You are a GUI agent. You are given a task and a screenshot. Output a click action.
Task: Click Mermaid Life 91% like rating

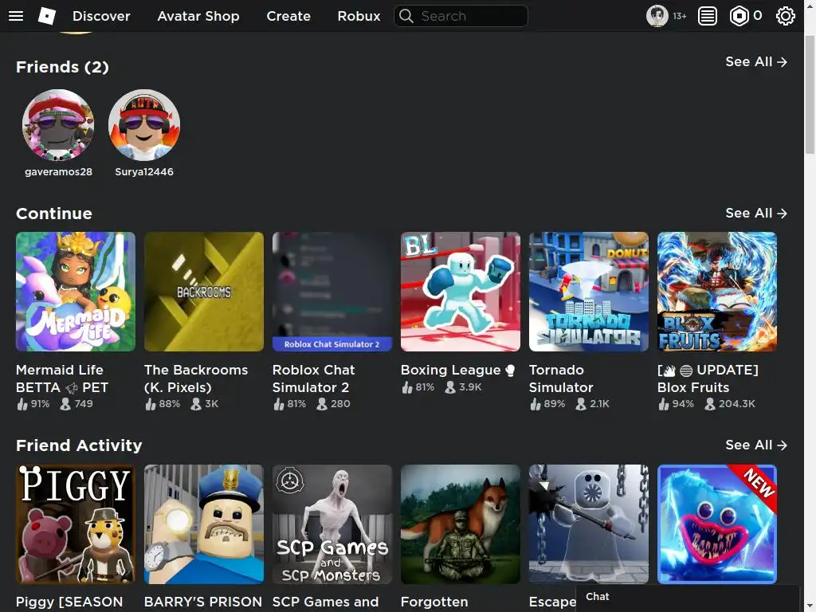[x=33, y=404]
